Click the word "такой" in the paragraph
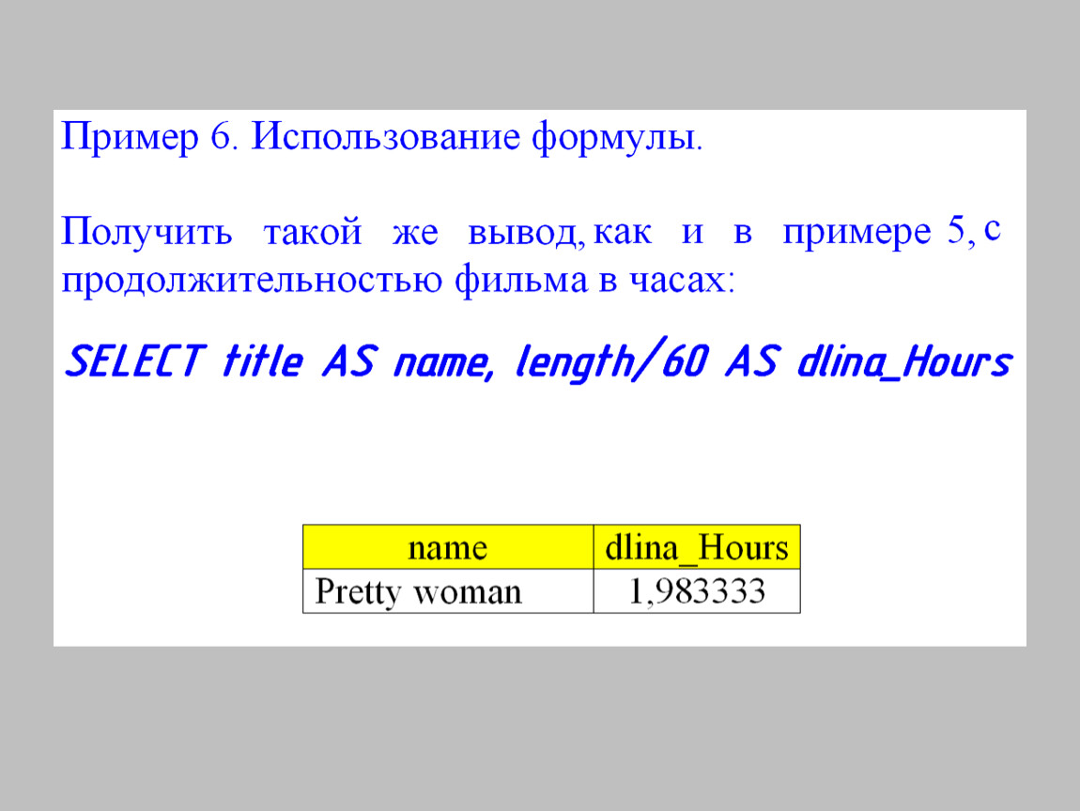 point(312,233)
